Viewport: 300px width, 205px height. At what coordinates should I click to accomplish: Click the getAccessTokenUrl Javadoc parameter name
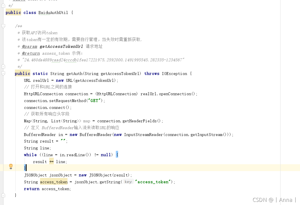pos(61,46)
